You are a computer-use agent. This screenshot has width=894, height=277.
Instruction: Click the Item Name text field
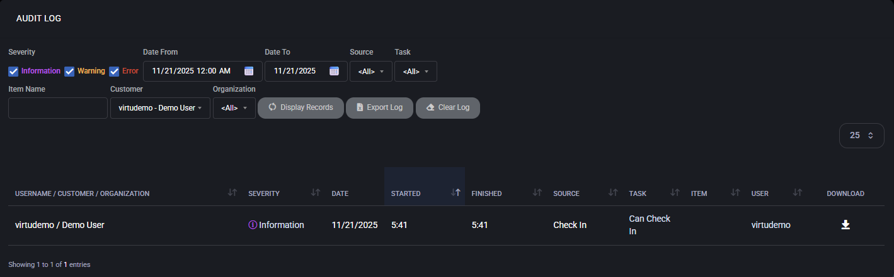click(x=58, y=108)
